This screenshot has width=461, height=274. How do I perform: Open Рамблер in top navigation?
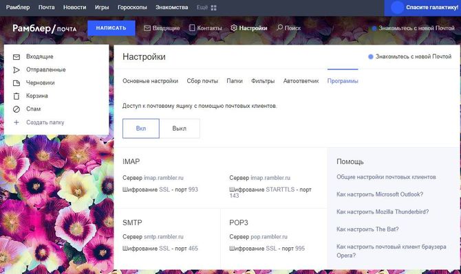pyautogui.click(x=18, y=8)
